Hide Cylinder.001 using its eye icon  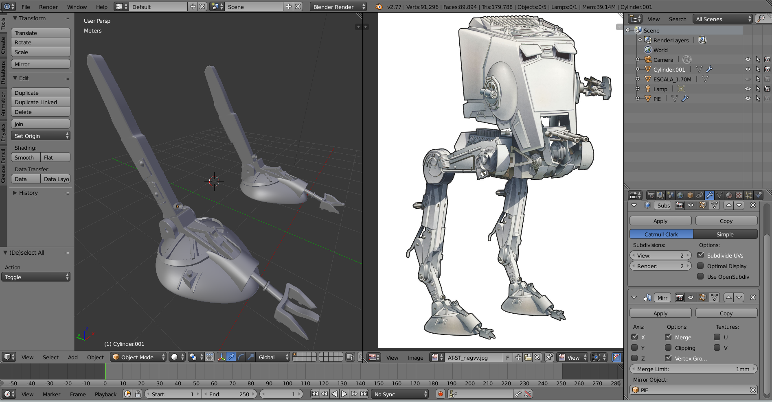pos(748,70)
